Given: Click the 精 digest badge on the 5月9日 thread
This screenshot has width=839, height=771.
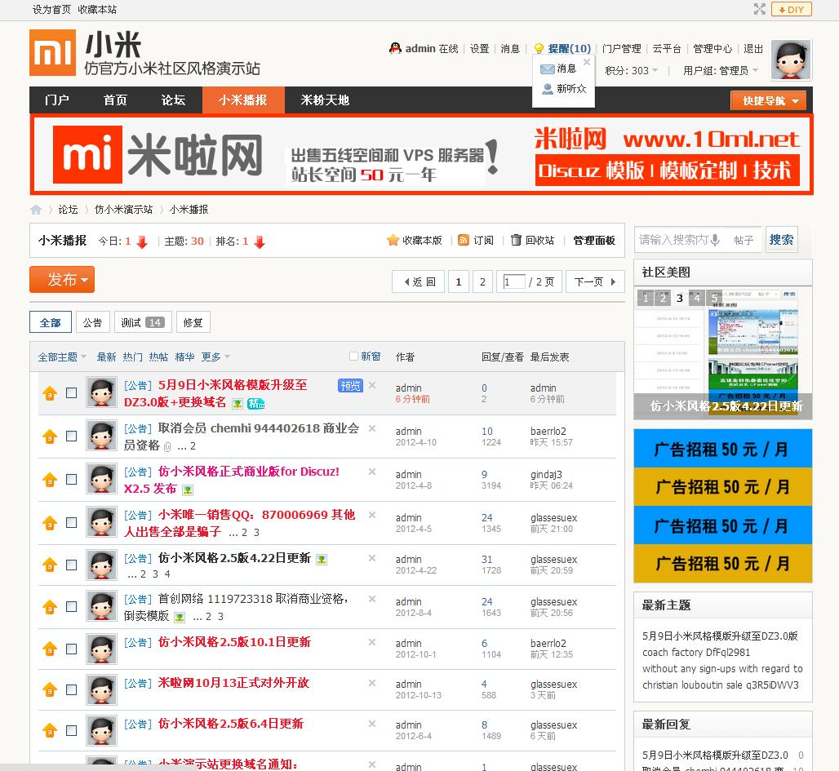Looking at the screenshot, I should pyautogui.click(x=255, y=403).
